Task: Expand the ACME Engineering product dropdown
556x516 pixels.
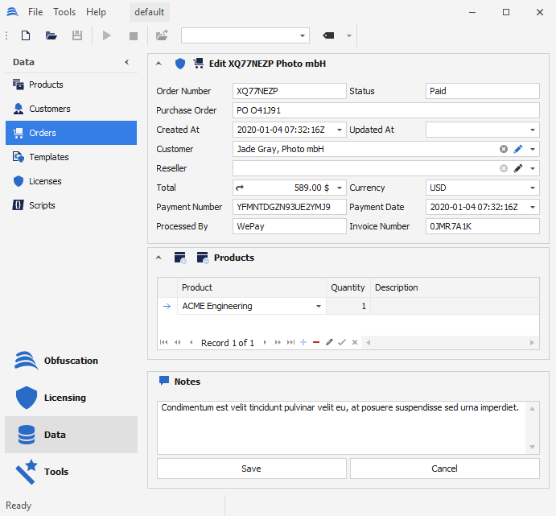Action: click(319, 306)
